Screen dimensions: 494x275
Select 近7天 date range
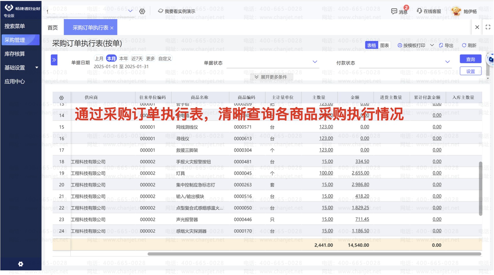coord(137,59)
